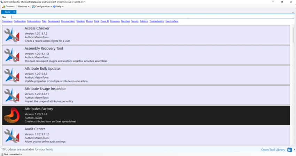Filter tools by Power BI category
This screenshot has height=156, width=296.
(105, 21)
